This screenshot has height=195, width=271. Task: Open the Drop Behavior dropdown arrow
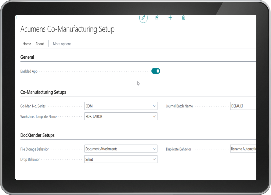[154, 159]
